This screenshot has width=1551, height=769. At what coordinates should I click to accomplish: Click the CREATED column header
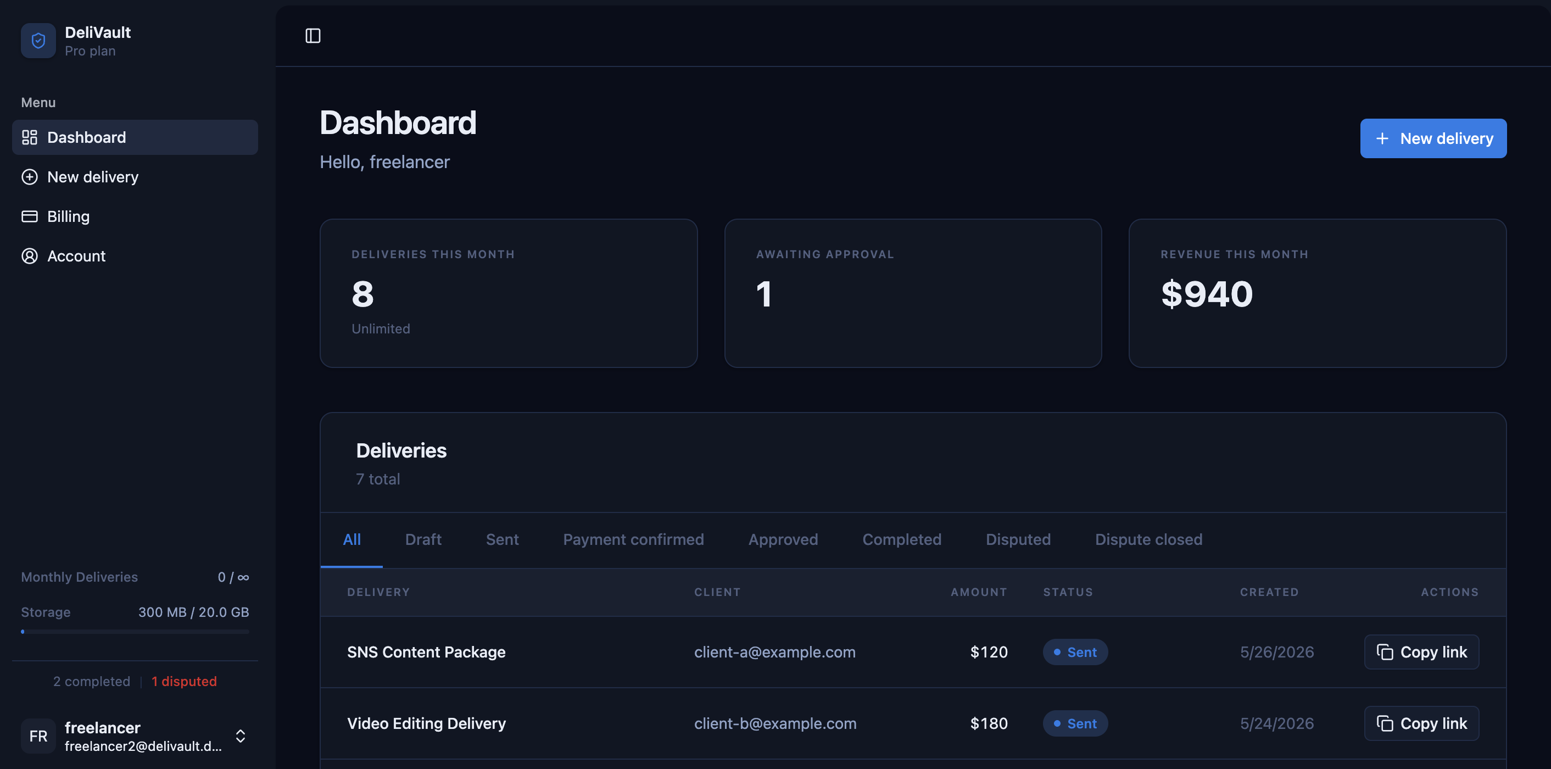click(x=1270, y=592)
